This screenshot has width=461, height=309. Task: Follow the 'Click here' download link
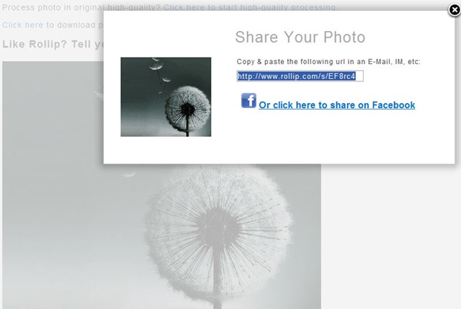pos(22,25)
